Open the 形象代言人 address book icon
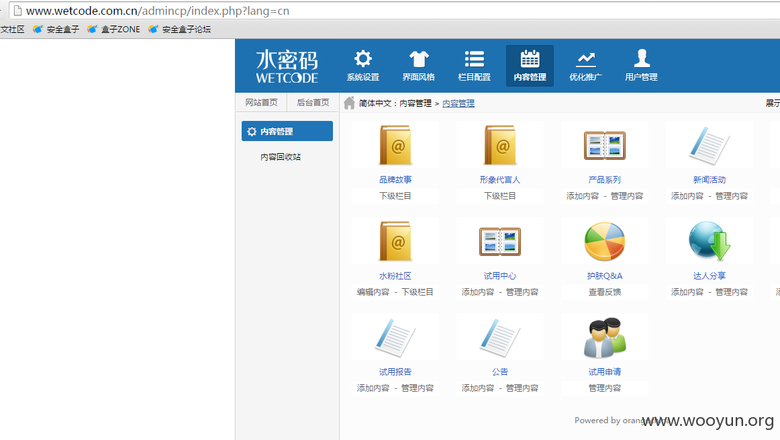Screen dimensions: 780x440 (x=500, y=145)
